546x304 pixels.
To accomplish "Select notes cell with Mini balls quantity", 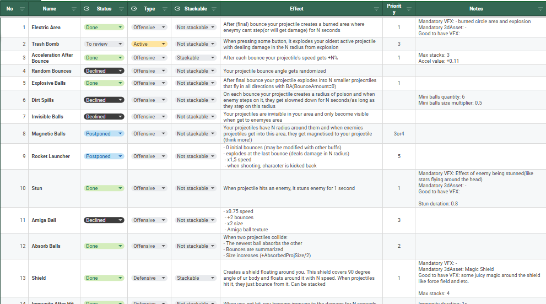I will point(480,100).
